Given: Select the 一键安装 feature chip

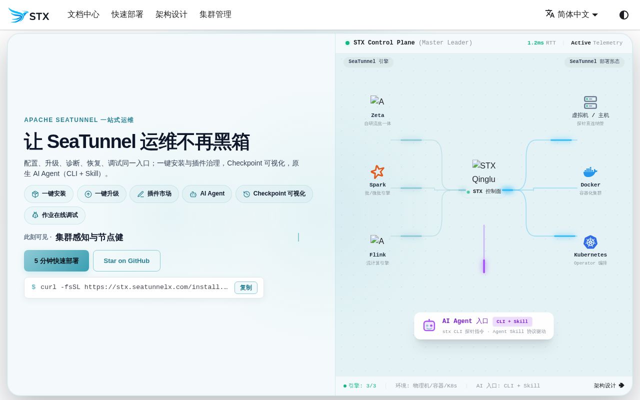Looking at the screenshot, I should (x=48, y=194).
